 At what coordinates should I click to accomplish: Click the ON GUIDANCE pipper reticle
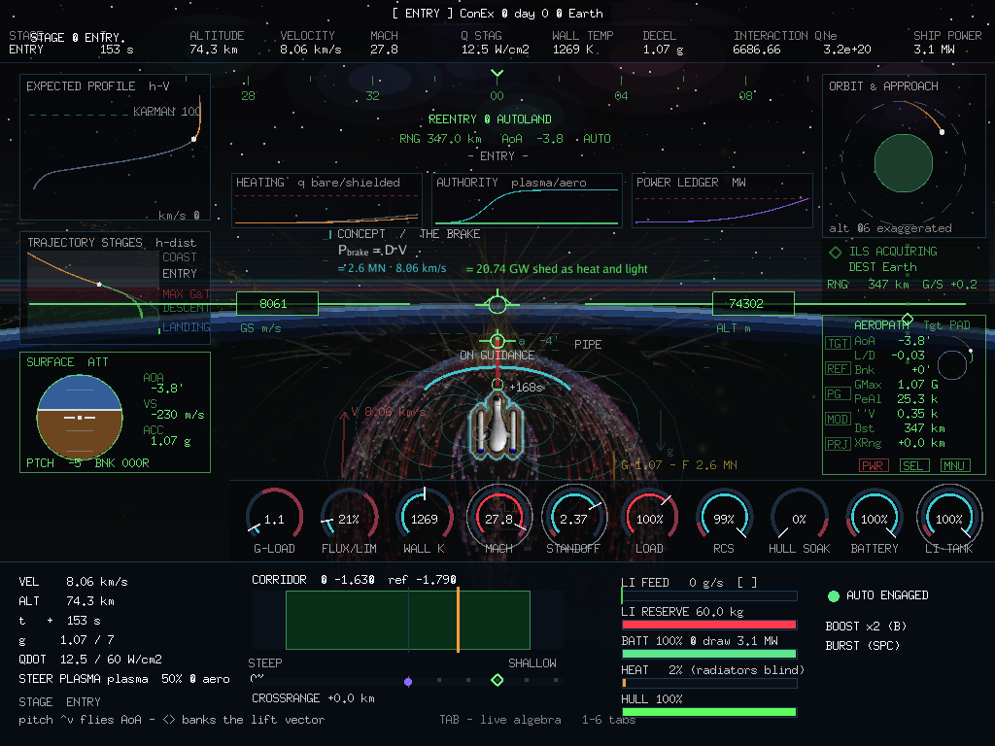coord(497,341)
